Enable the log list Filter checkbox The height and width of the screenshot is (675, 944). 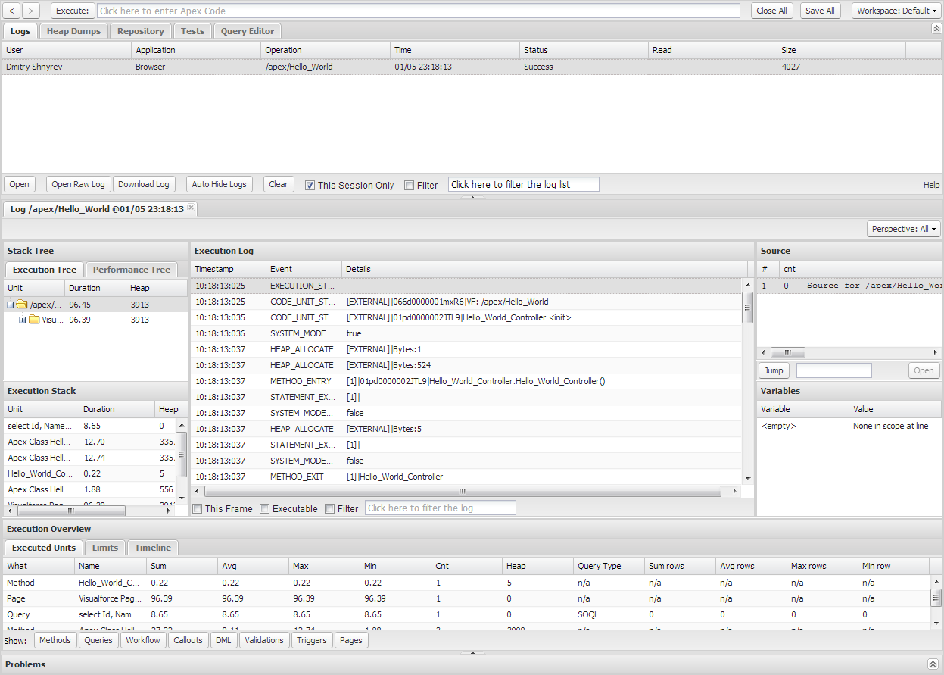point(409,185)
